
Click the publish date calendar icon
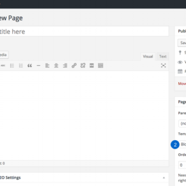[x=180, y=71]
